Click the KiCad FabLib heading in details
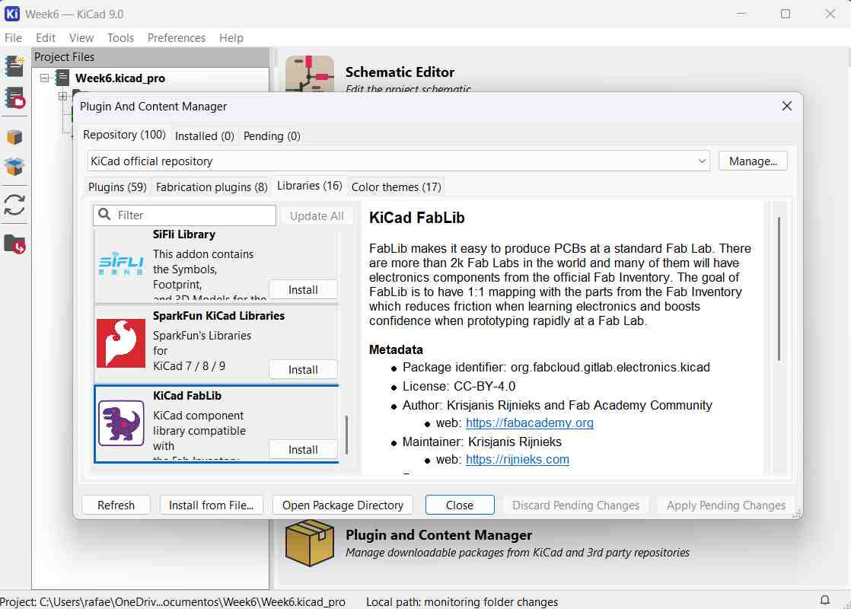This screenshot has height=609, width=851. (x=417, y=218)
